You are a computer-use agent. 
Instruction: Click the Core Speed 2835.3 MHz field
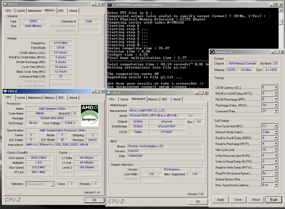(38, 158)
